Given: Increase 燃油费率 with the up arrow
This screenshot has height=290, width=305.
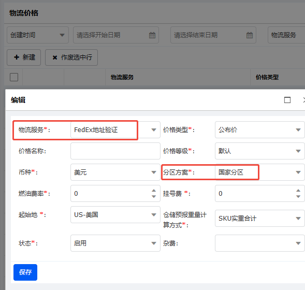Looking at the screenshot, I should (x=154, y=191).
